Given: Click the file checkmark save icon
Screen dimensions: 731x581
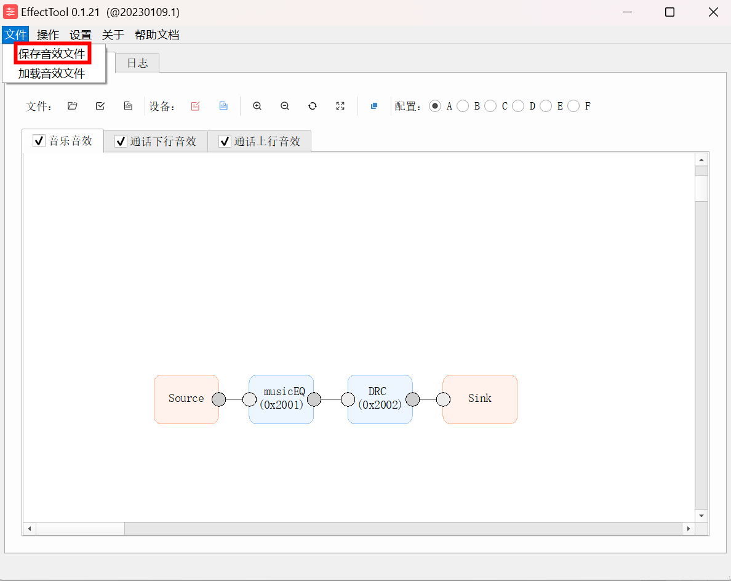Looking at the screenshot, I should coord(100,106).
